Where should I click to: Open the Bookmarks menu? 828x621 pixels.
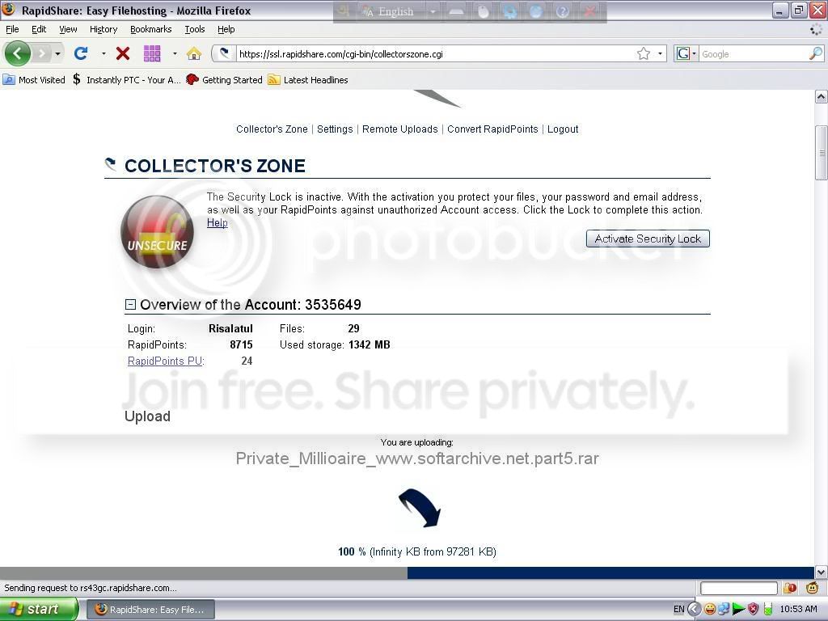click(150, 29)
